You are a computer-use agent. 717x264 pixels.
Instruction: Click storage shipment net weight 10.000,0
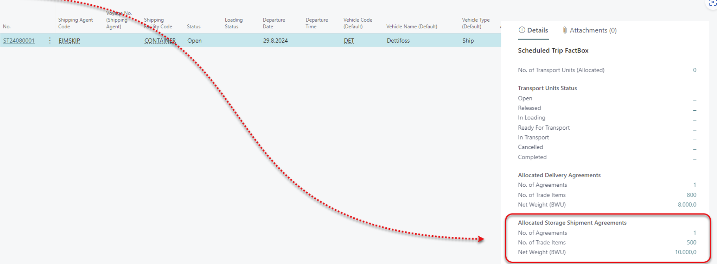(685, 252)
